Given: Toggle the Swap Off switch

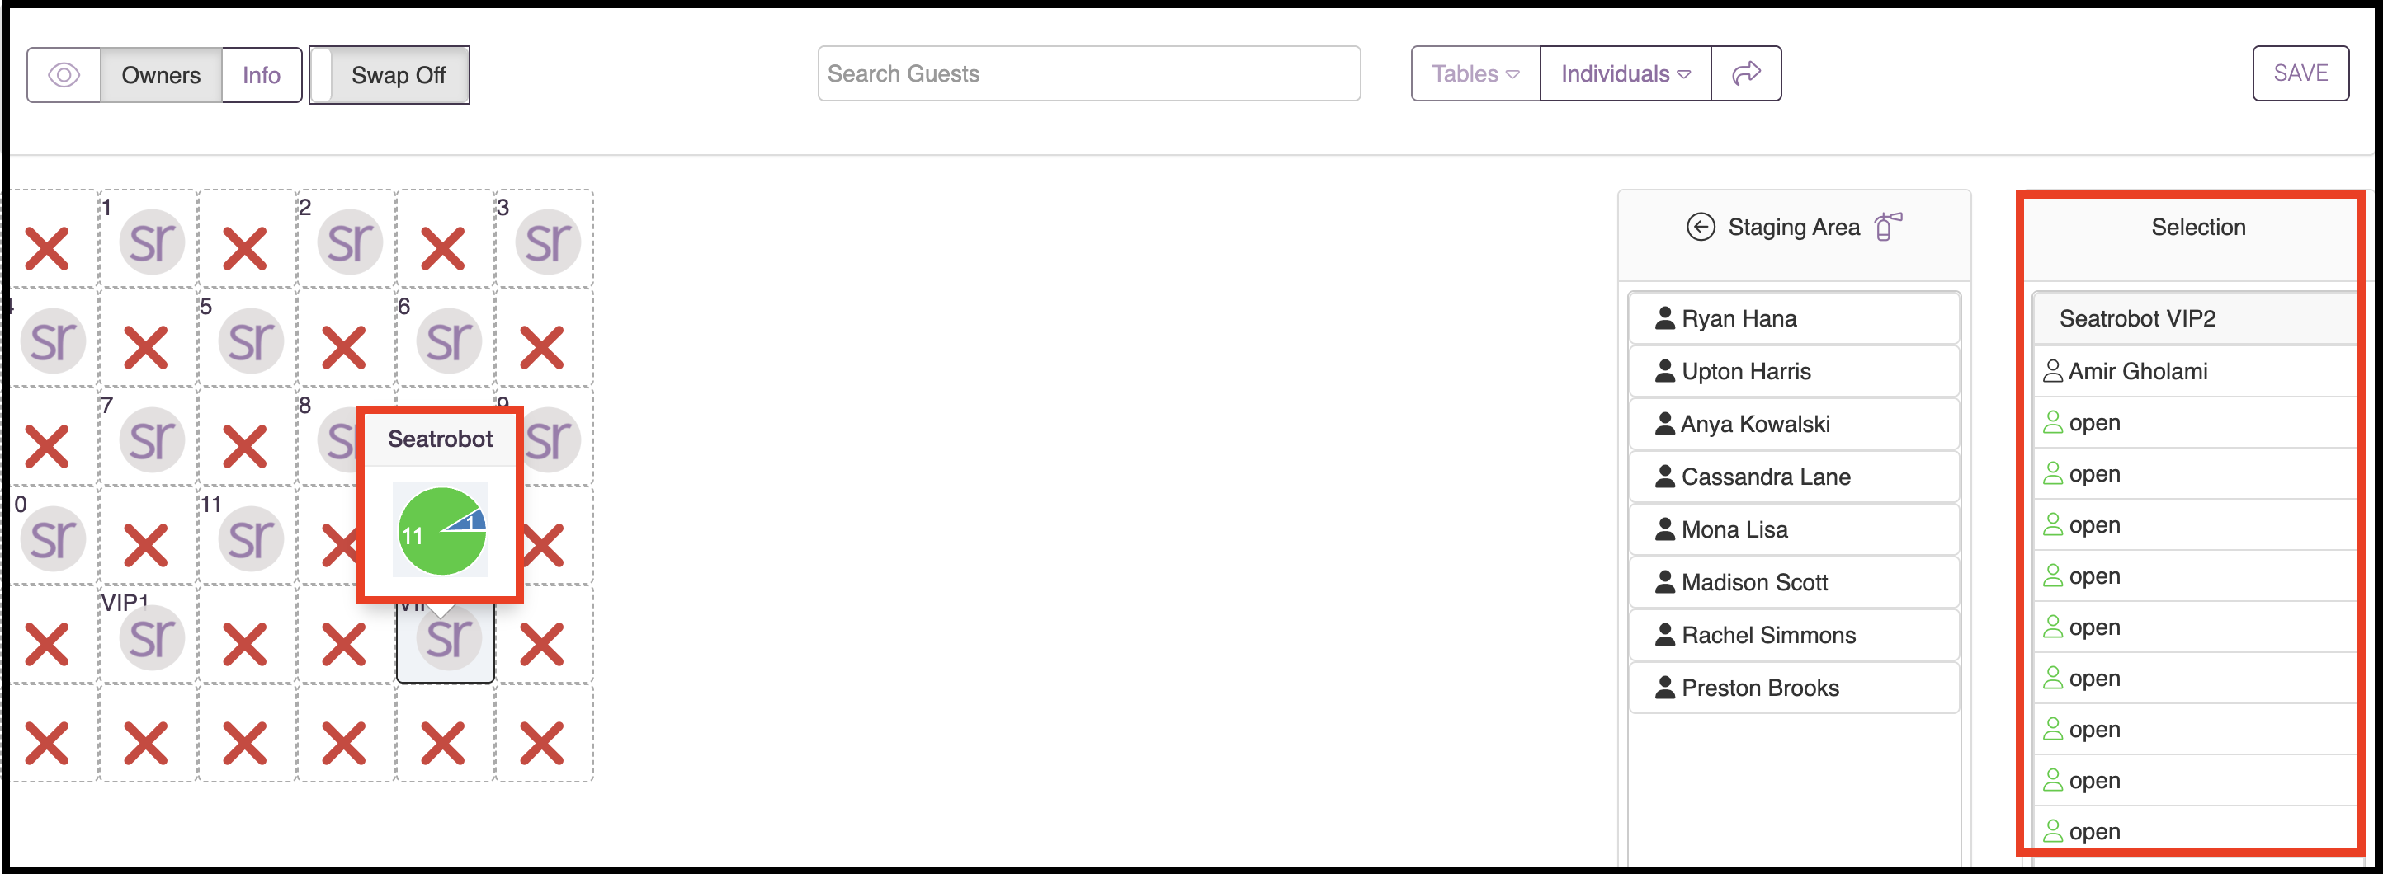Looking at the screenshot, I should tap(389, 75).
